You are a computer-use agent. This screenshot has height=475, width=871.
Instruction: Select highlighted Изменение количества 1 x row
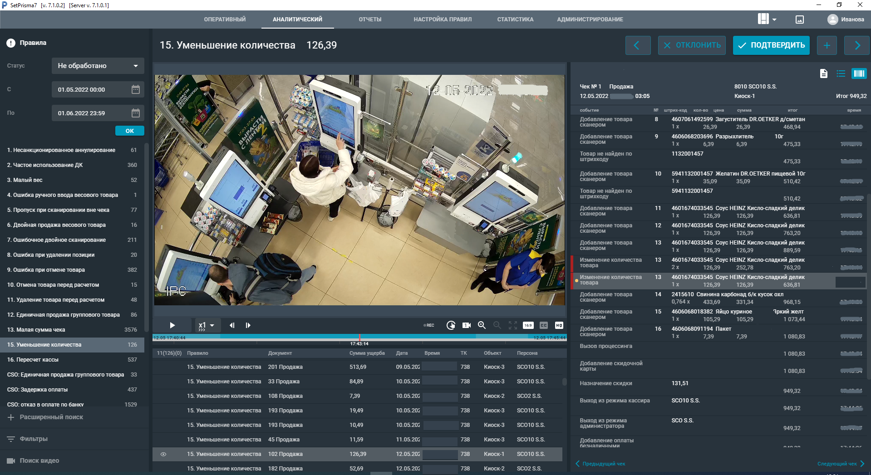point(718,281)
